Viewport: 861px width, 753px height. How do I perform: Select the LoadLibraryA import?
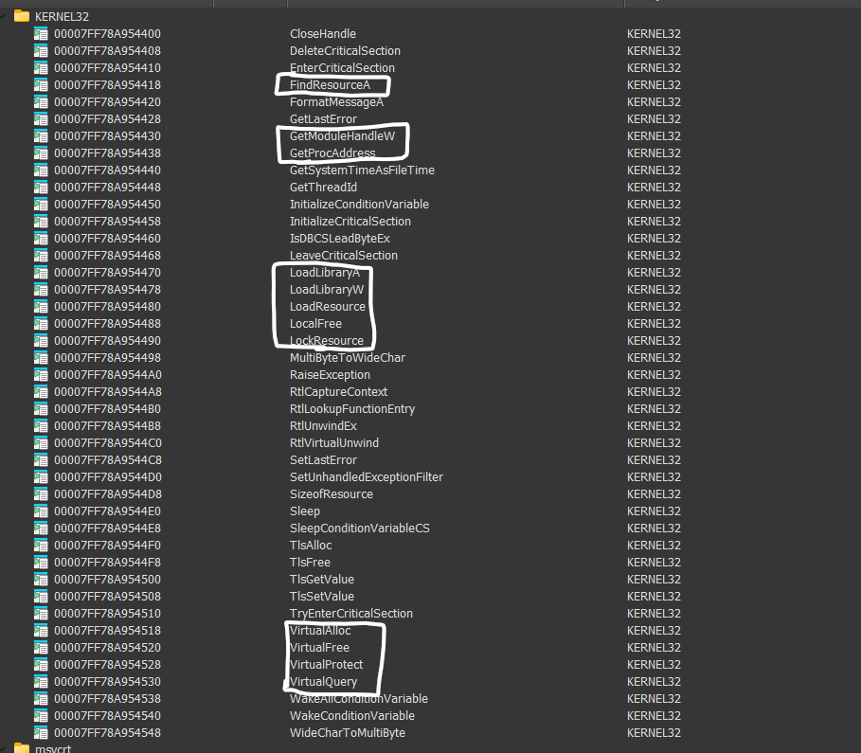pos(324,273)
